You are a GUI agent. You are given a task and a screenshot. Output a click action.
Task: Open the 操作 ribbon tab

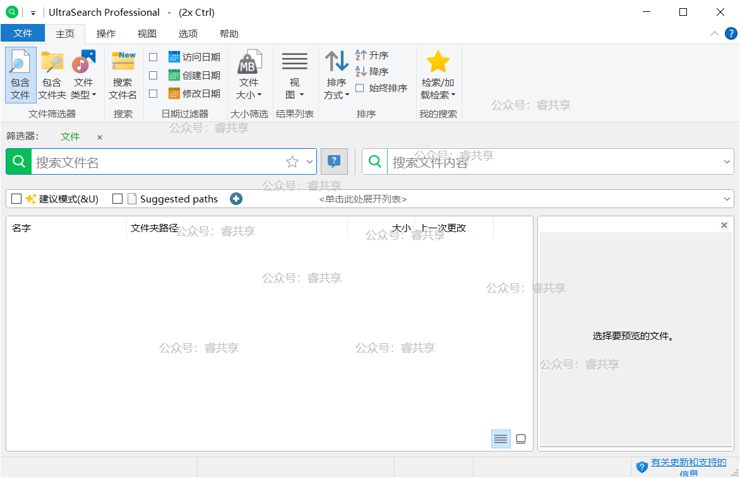(106, 34)
